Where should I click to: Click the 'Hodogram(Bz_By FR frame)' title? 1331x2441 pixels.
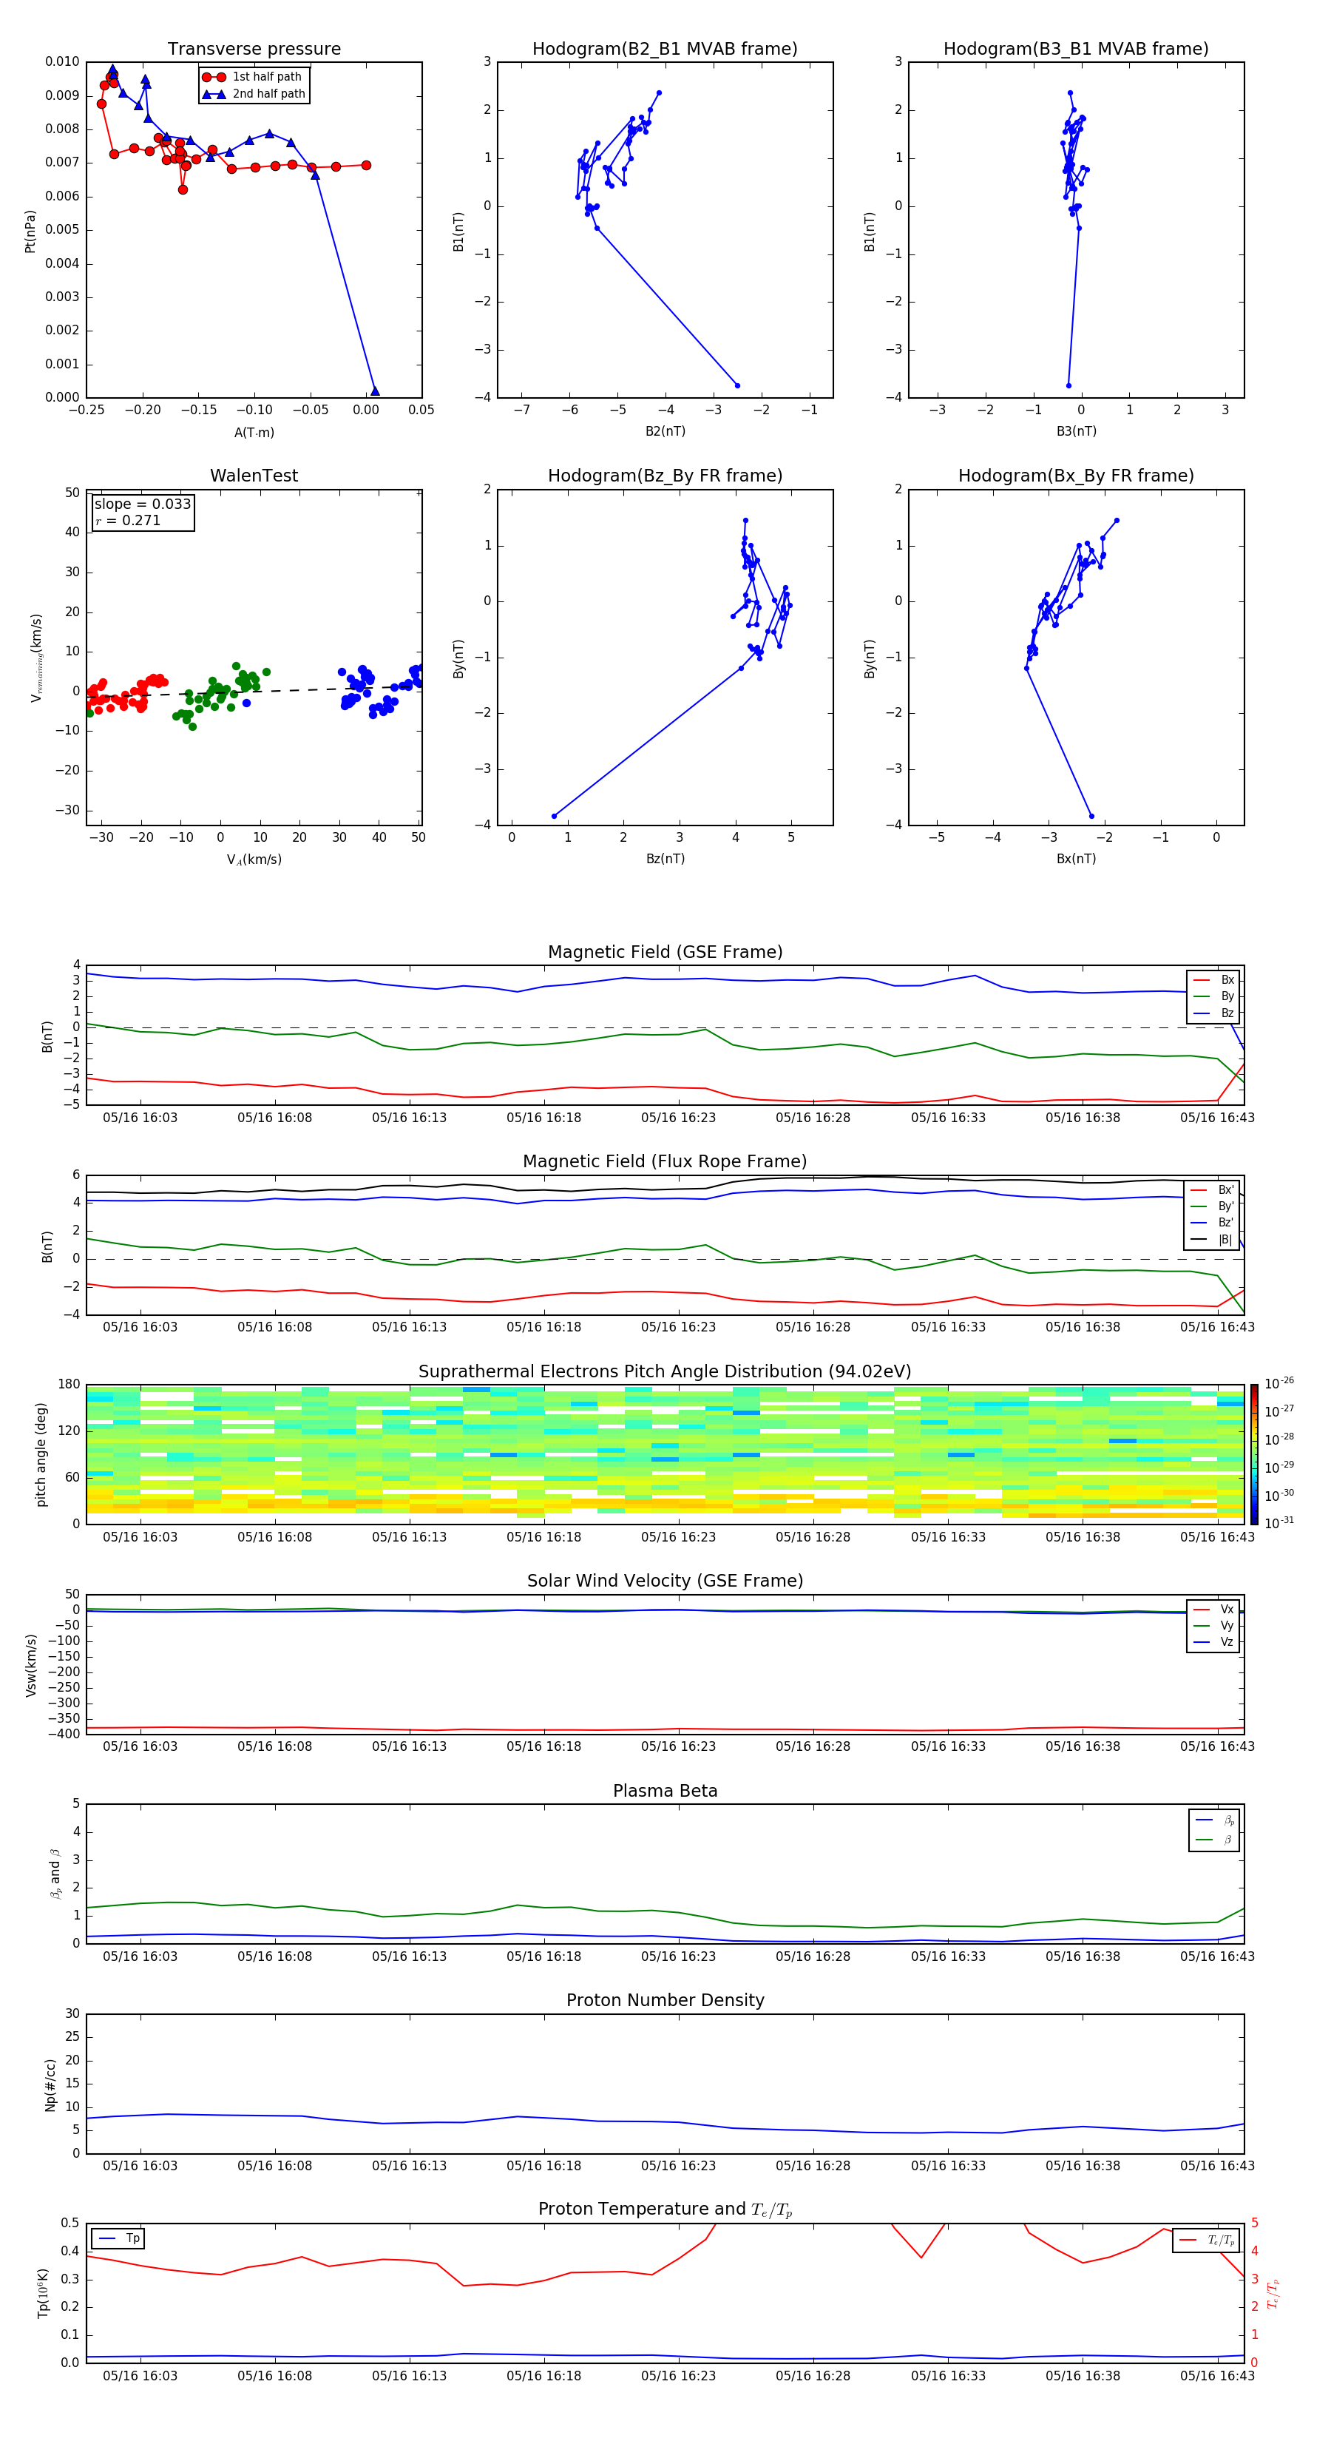[x=665, y=476]
